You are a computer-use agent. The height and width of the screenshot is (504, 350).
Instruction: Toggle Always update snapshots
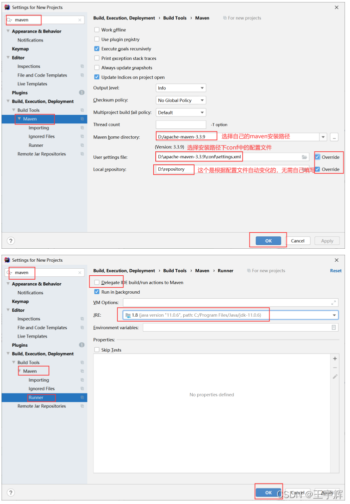click(97, 67)
